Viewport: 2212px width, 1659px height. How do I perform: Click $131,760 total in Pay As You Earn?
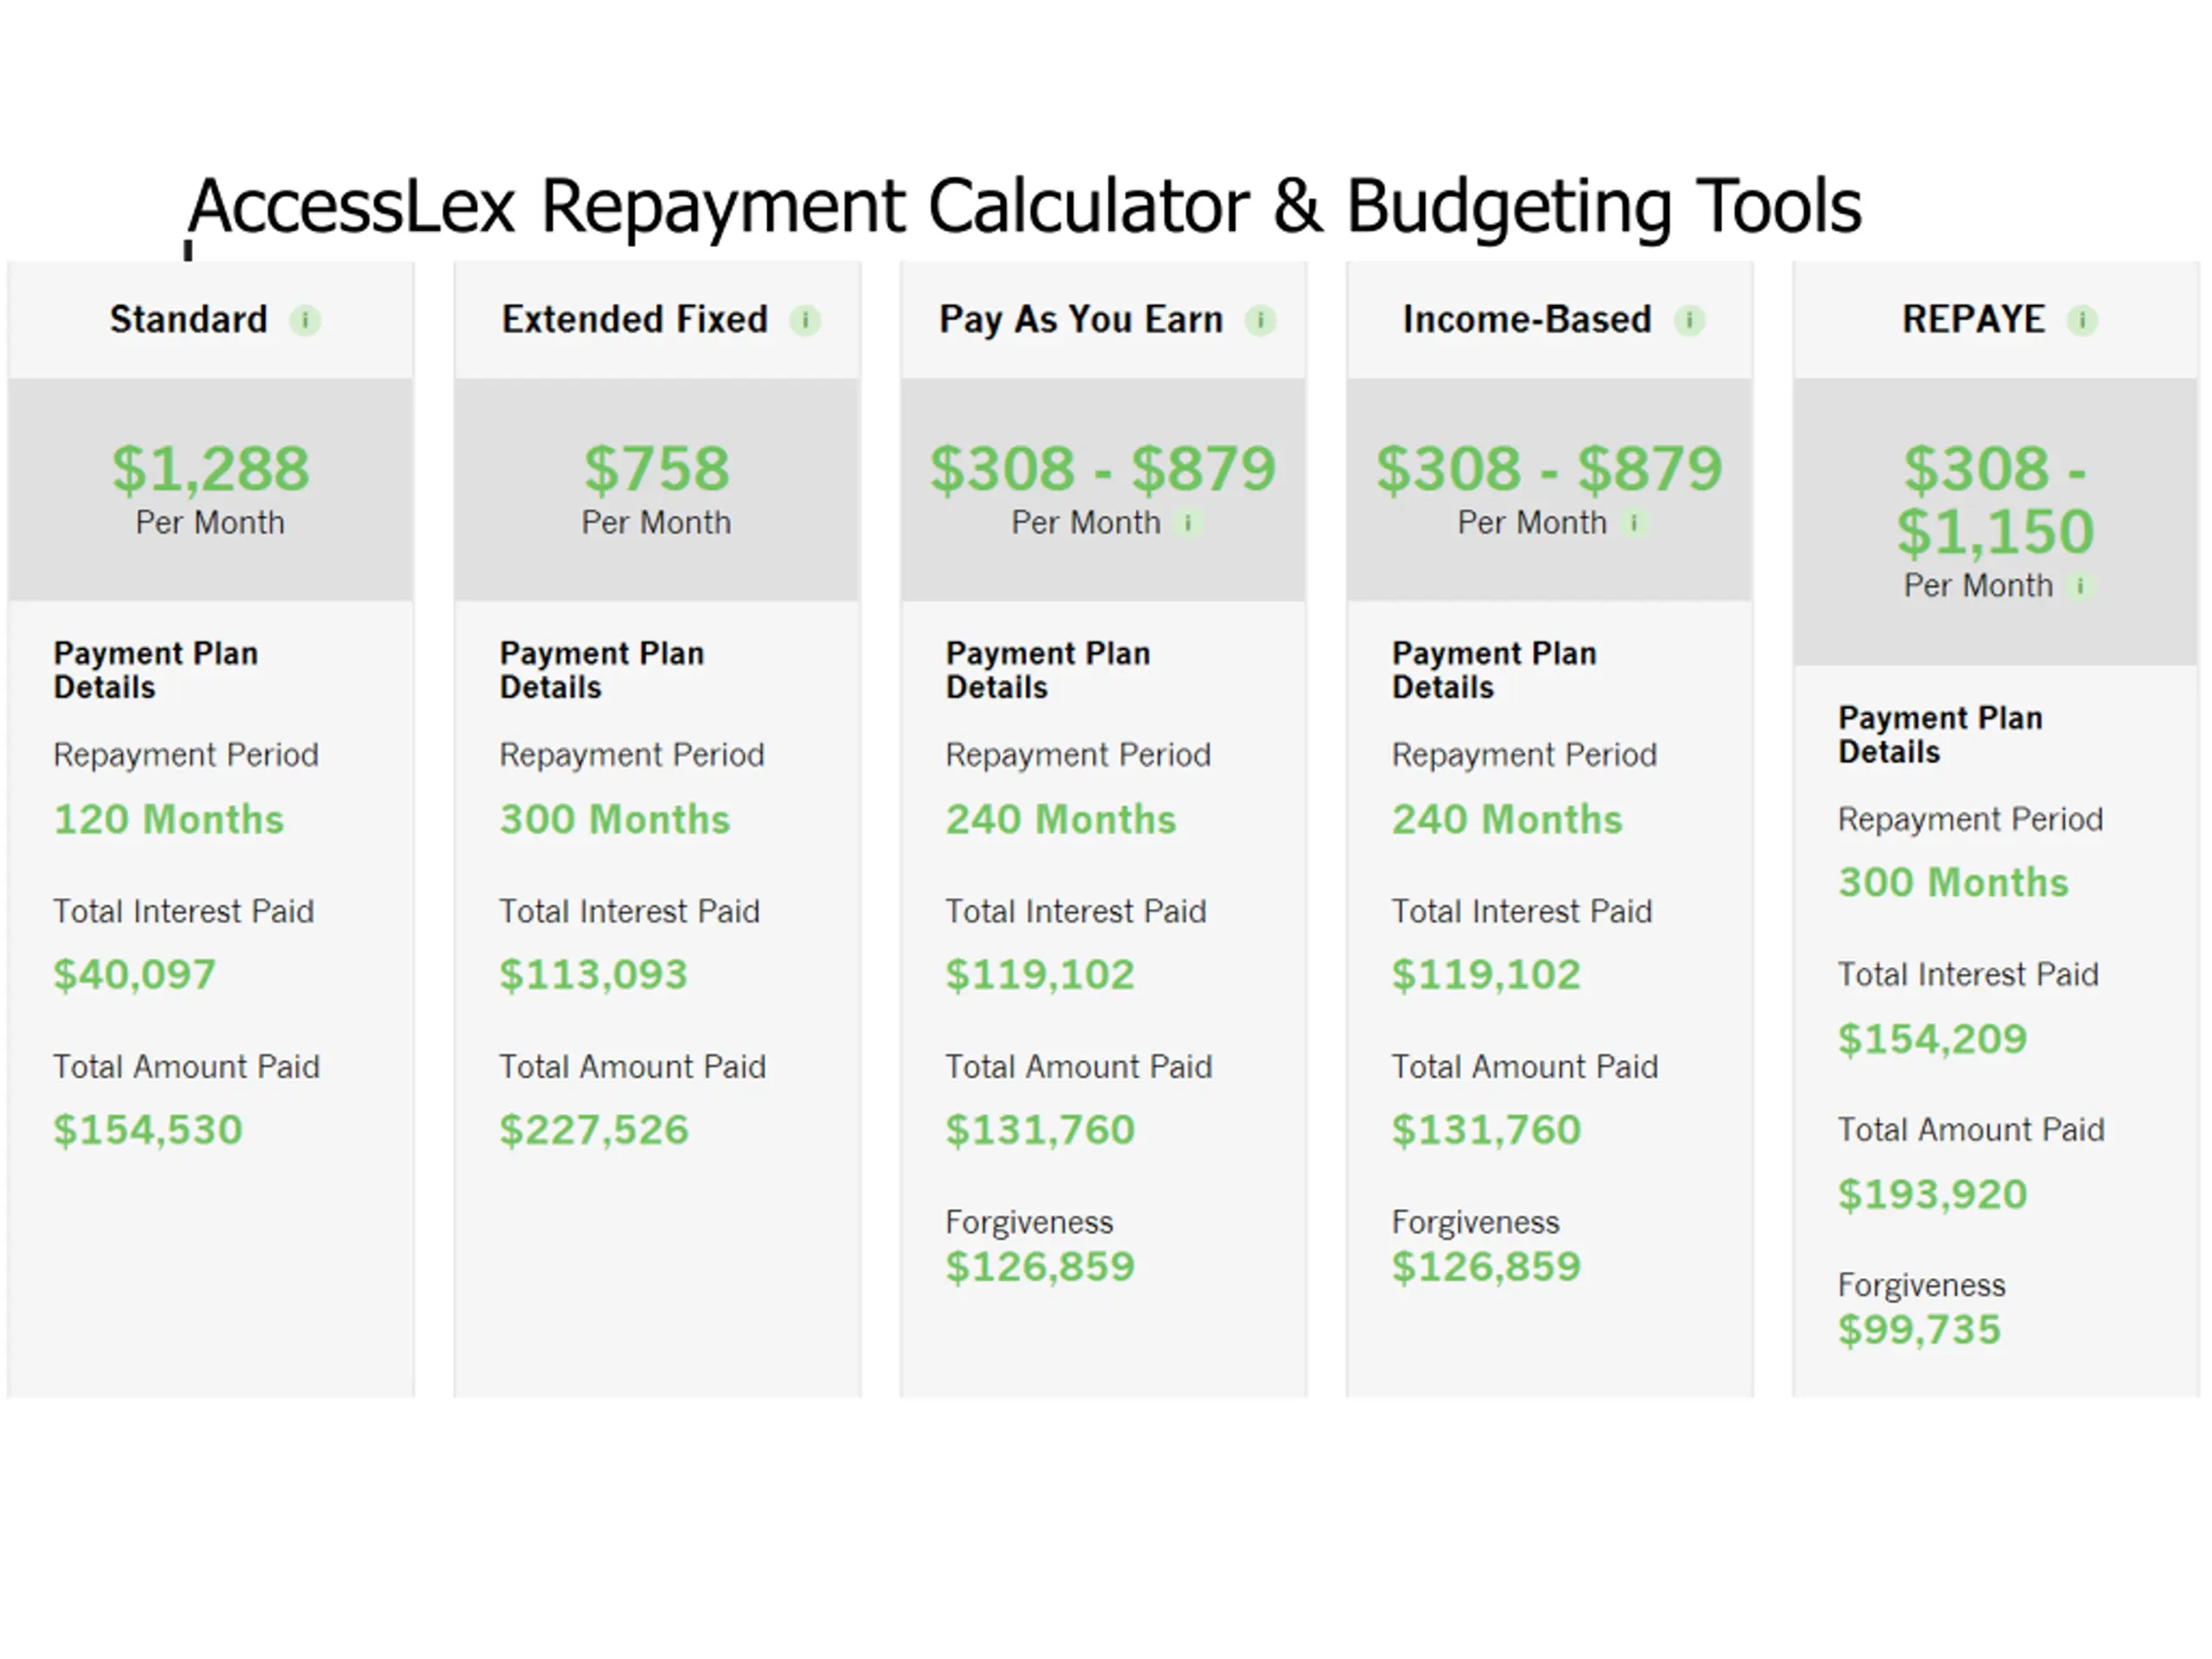pos(1040,1131)
